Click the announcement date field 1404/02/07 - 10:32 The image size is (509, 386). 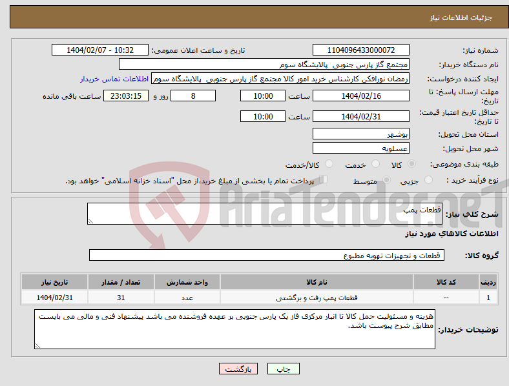coord(100,50)
